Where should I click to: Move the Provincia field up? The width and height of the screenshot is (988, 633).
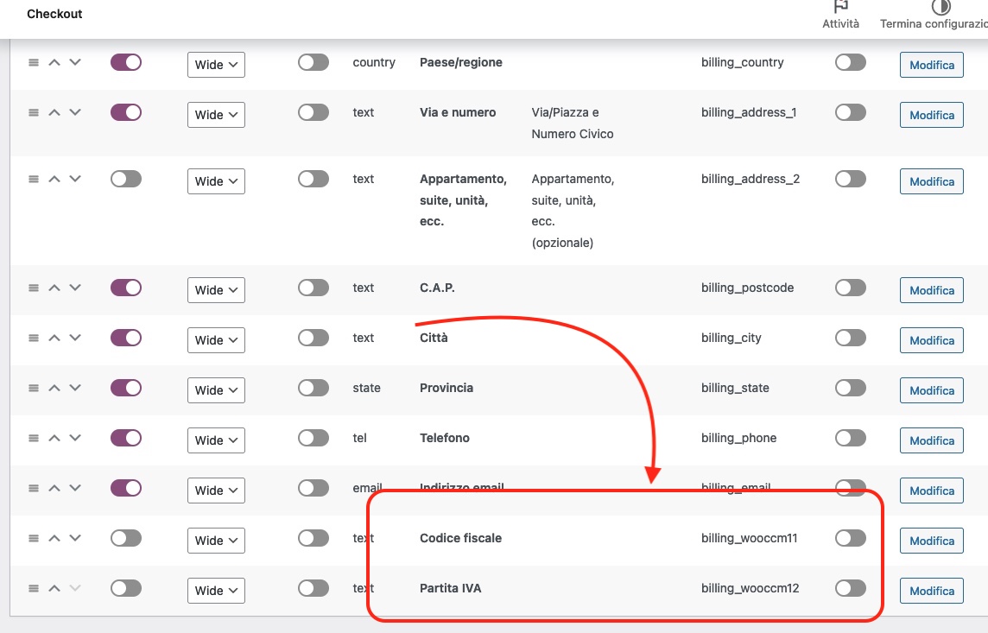click(x=54, y=388)
